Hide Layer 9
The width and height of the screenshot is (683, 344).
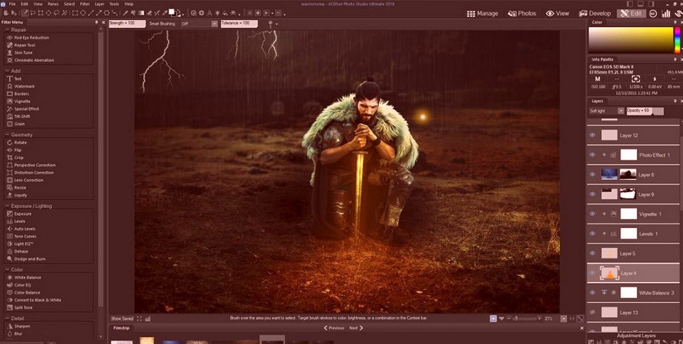[592, 194]
